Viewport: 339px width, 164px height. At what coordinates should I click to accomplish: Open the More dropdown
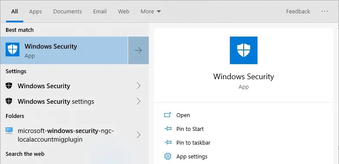151,12
